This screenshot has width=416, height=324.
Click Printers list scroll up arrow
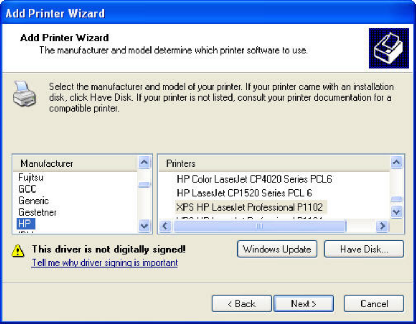click(x=397, y=162)
